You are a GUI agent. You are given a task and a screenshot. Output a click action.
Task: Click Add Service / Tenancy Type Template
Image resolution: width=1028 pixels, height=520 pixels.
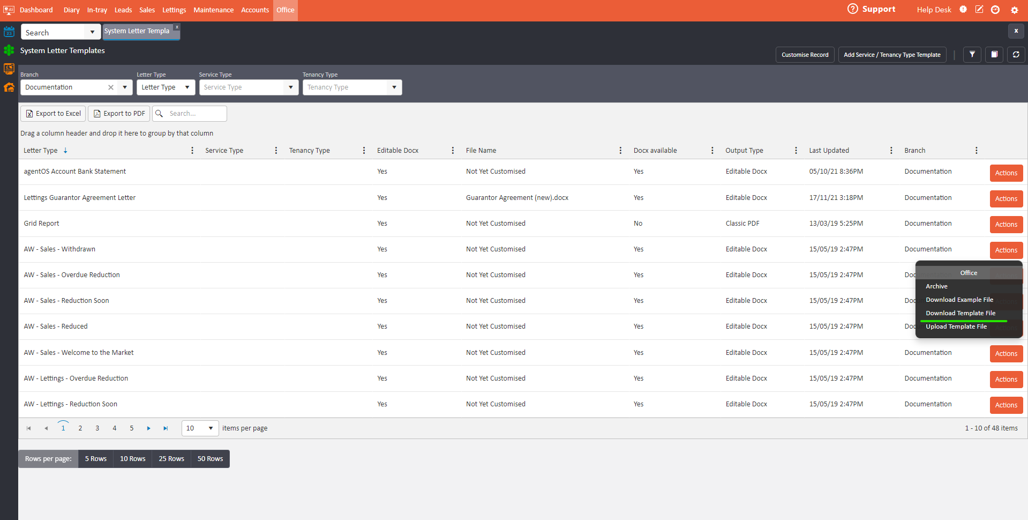pyautogui.click(x=892, y=55)
